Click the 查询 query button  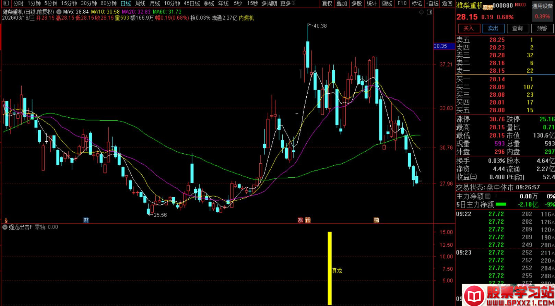coord(518,28)
